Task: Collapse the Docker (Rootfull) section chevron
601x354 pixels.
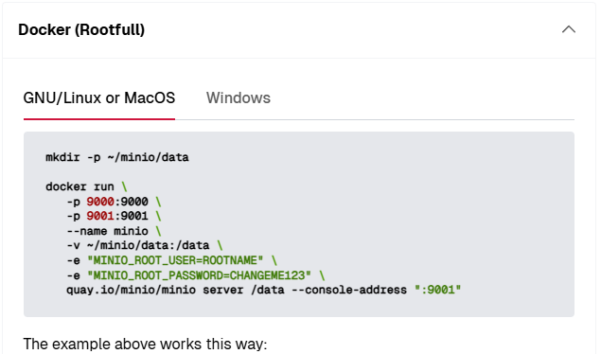Action: coord(569,29)
